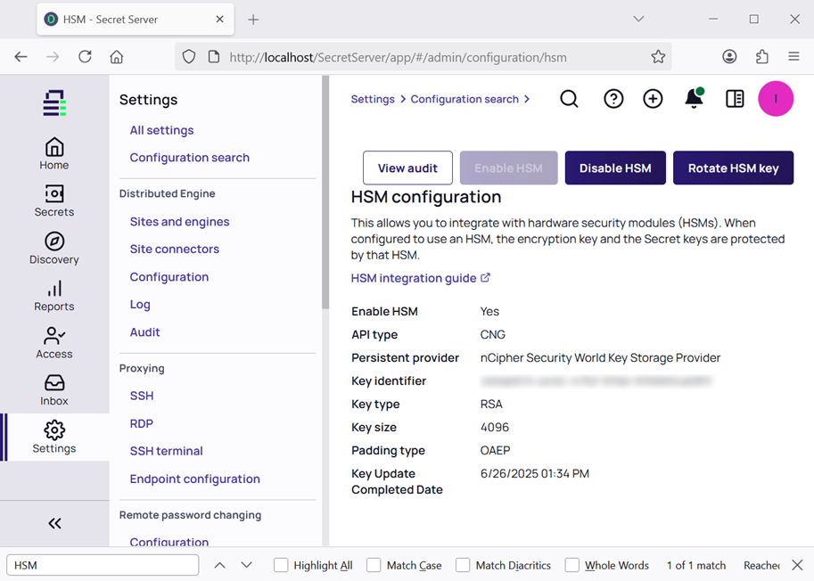This screenshot has height=581, width=814.
Task: Go to browser home page
Action: [117, 56]
